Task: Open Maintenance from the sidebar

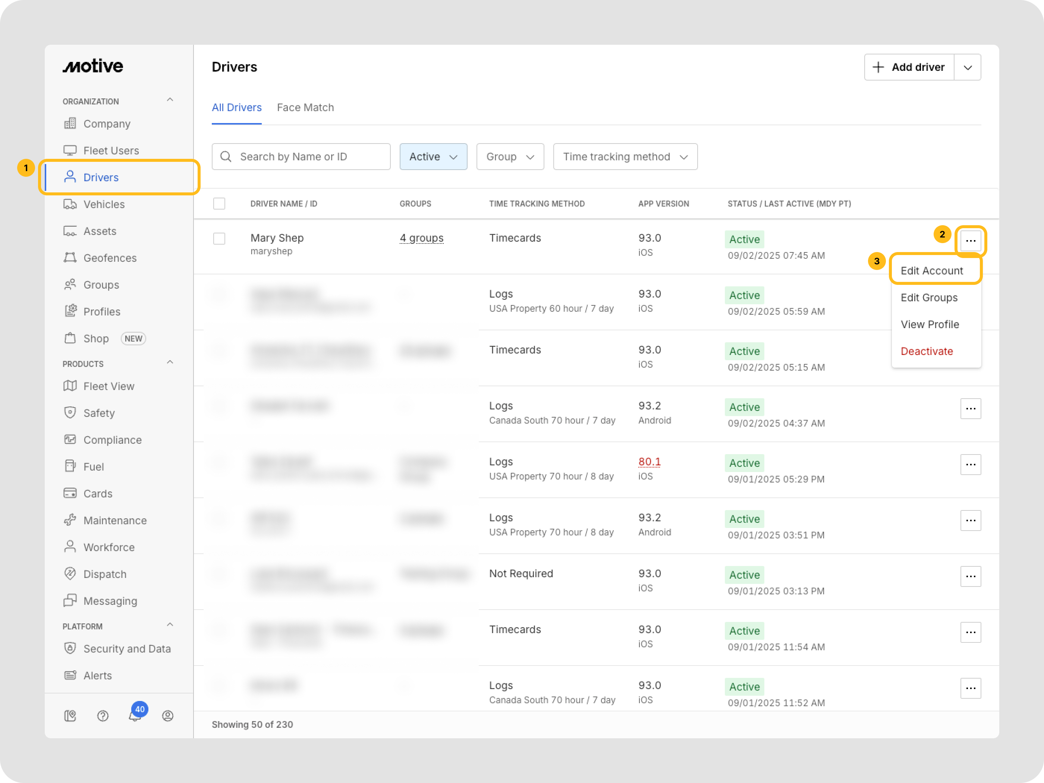Action: click(115, 521)
